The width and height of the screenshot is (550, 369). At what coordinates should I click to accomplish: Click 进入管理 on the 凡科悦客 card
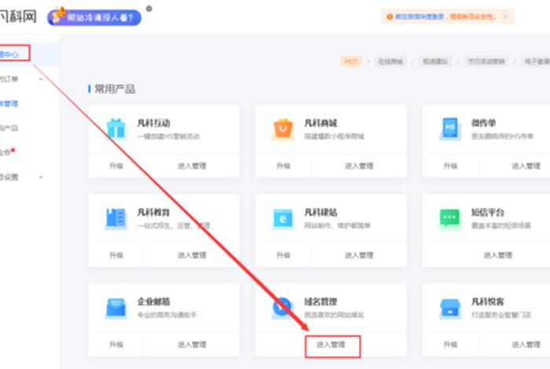tap(526, 345)
